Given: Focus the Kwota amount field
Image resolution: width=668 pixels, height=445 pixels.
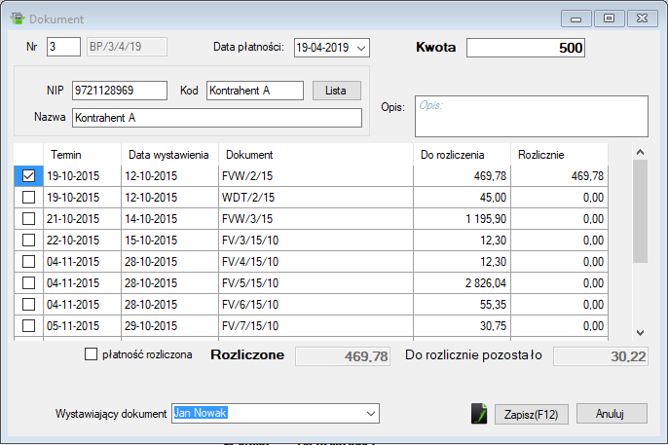Looking at the screenshot, I should click(x=526, y=48).
